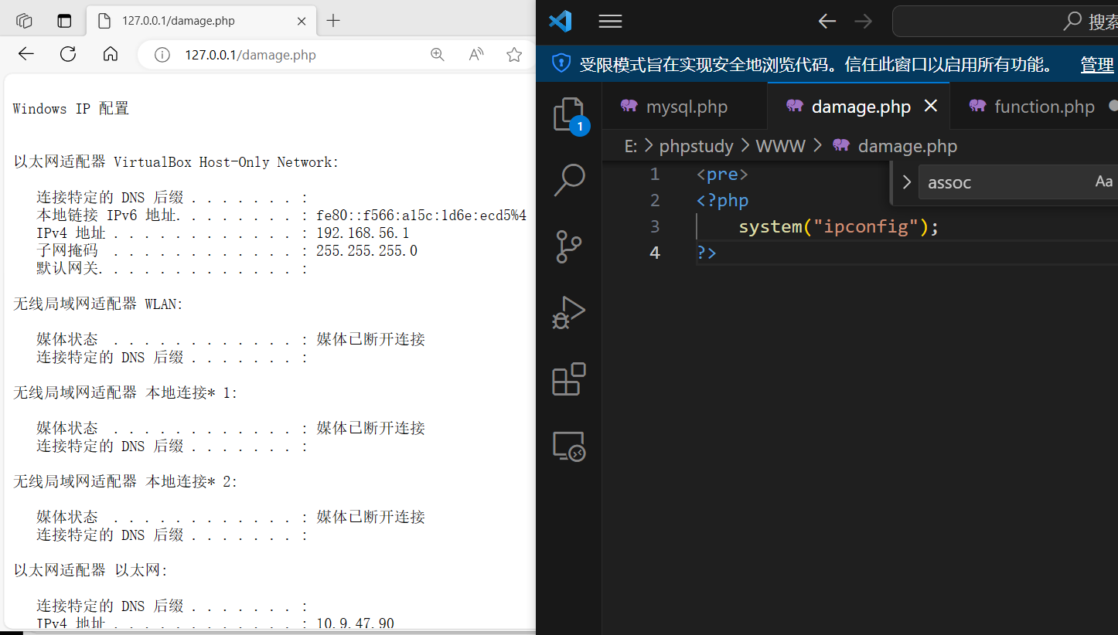The image size is (1118, 635).
Task: Open the Source Control view
Action: 569,247
